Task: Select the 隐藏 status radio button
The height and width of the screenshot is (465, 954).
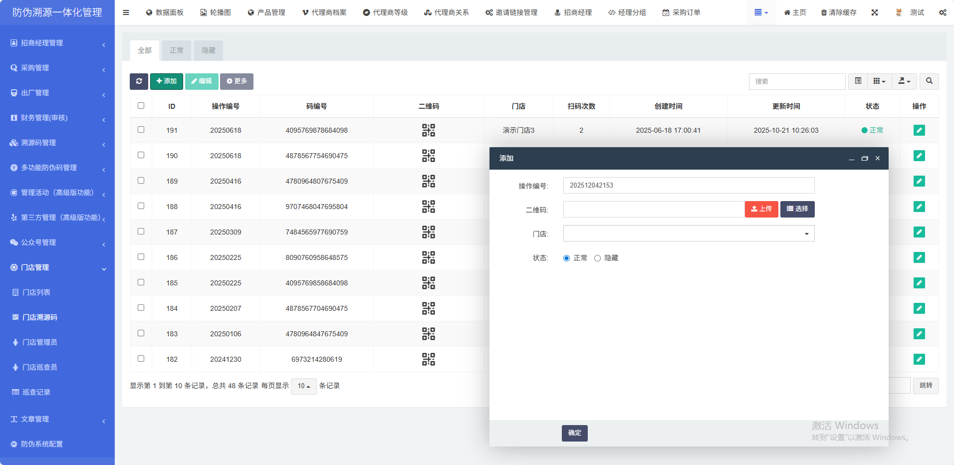Action: point(597,258)
